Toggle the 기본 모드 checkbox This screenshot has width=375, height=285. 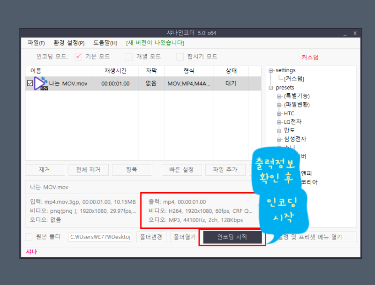click(78, 57)
